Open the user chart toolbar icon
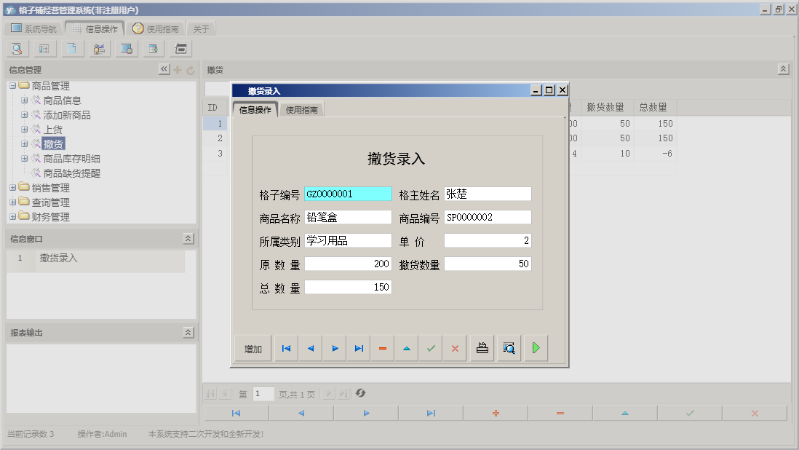 [x=99, y=48]
